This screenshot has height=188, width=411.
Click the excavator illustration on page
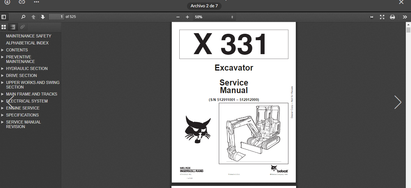click(x=254, y=133)
